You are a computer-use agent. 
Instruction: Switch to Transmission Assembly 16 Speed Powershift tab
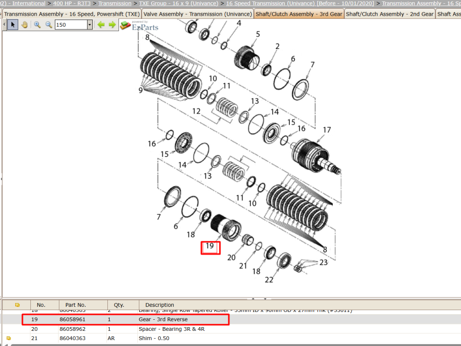pyautogui.click(x=72, y=14)
